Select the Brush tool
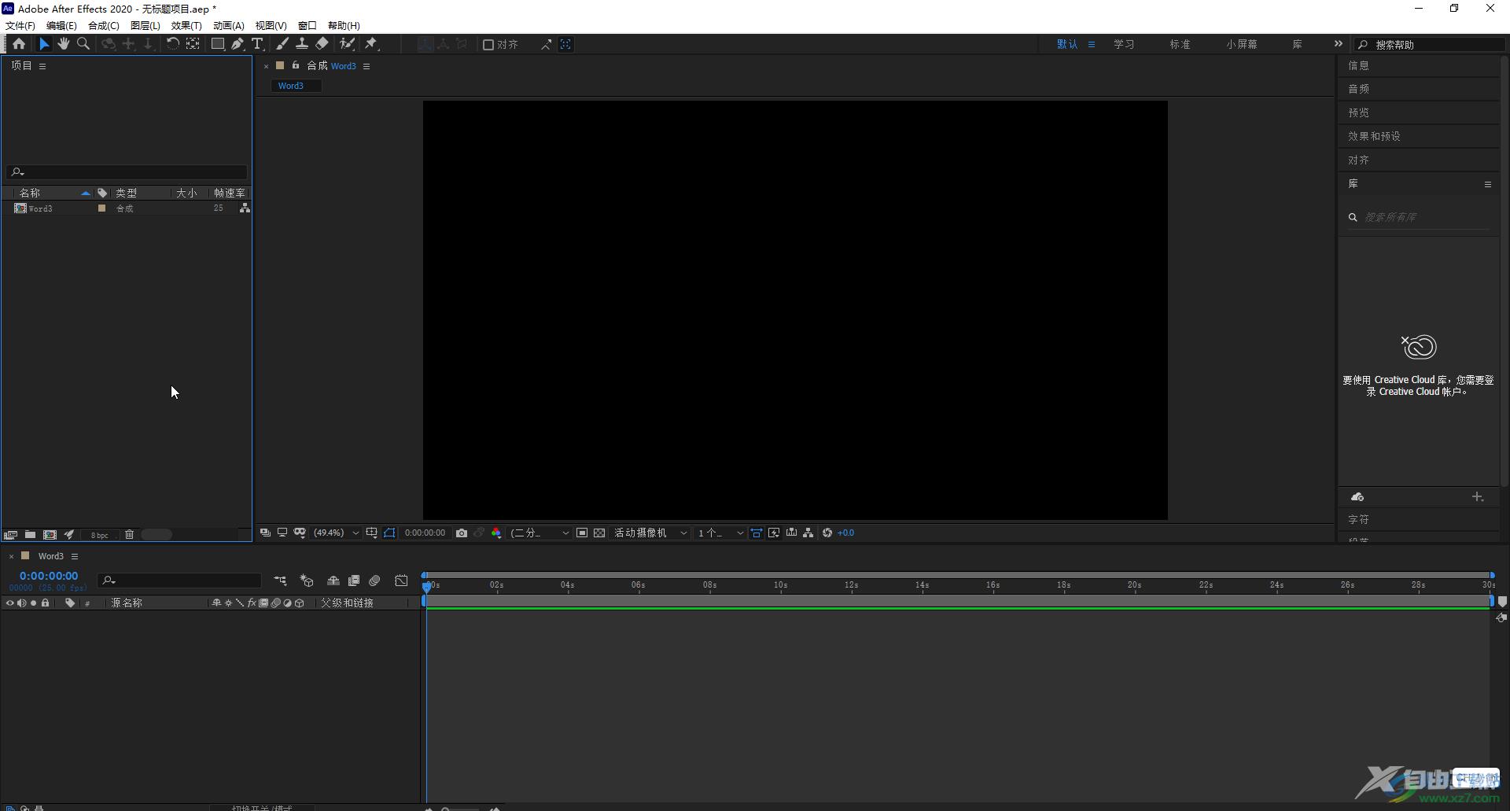The width and height of the screenshot is (1510, 811). pyautogui.click(x=282, y=44)
